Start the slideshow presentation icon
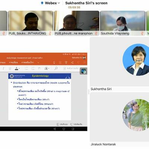This screenshot has height=149, width=149. click(x=66, y=62)
